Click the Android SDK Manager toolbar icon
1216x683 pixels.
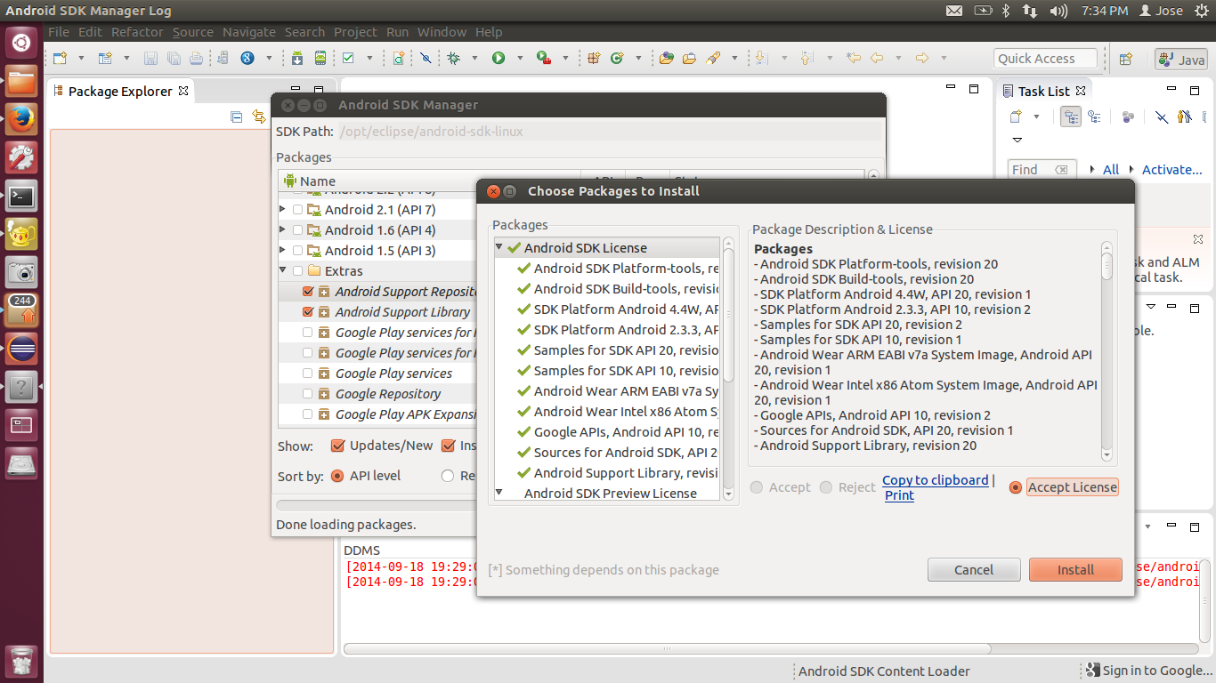pos(297,58)
